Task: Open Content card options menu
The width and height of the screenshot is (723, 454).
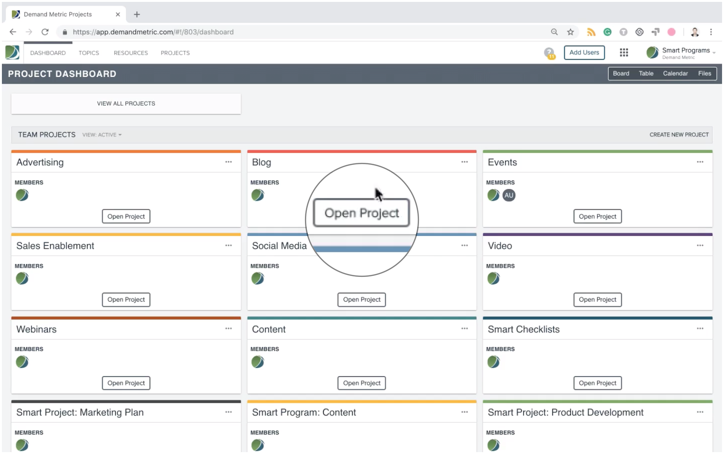Action: click(x=464, y=329)
